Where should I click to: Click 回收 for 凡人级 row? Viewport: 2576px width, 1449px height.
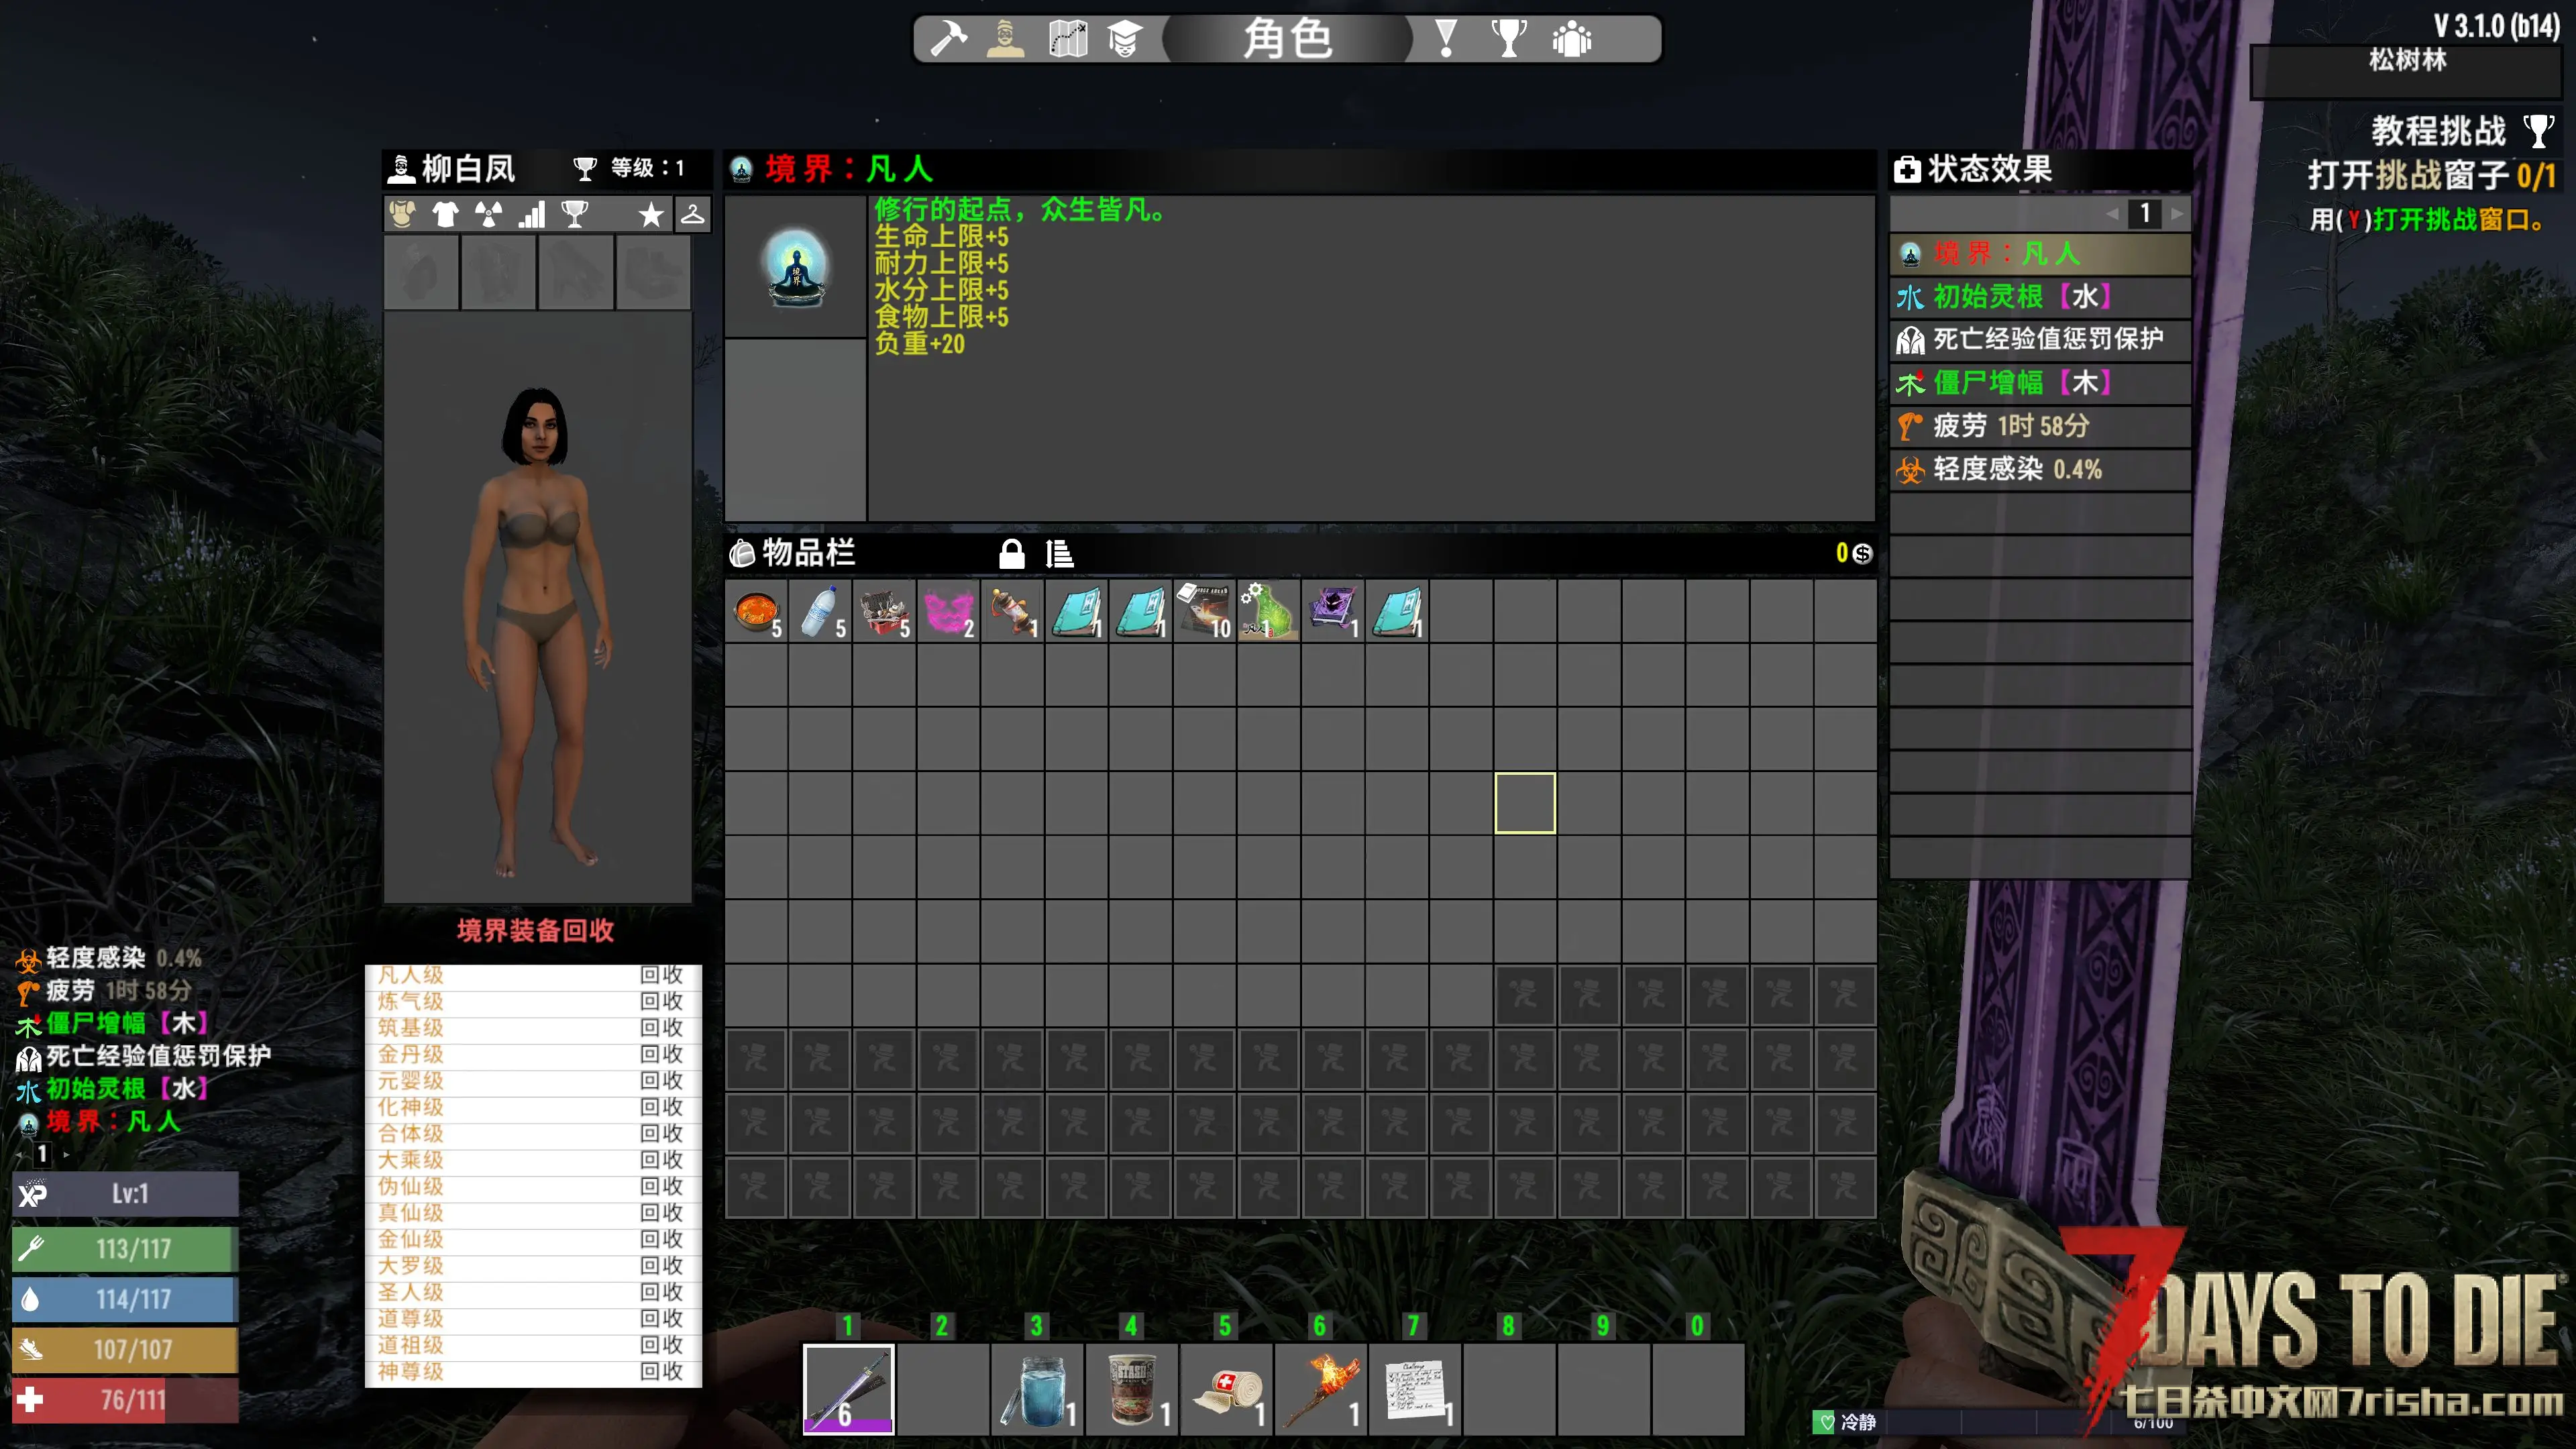coord(661,975)
